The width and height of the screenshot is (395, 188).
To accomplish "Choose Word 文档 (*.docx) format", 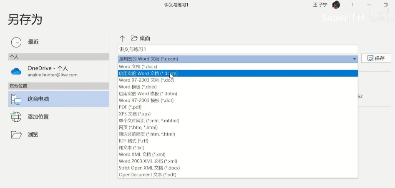I will coord(238,67).
